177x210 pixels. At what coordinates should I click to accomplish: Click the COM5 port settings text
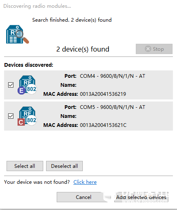coord(113,107)
